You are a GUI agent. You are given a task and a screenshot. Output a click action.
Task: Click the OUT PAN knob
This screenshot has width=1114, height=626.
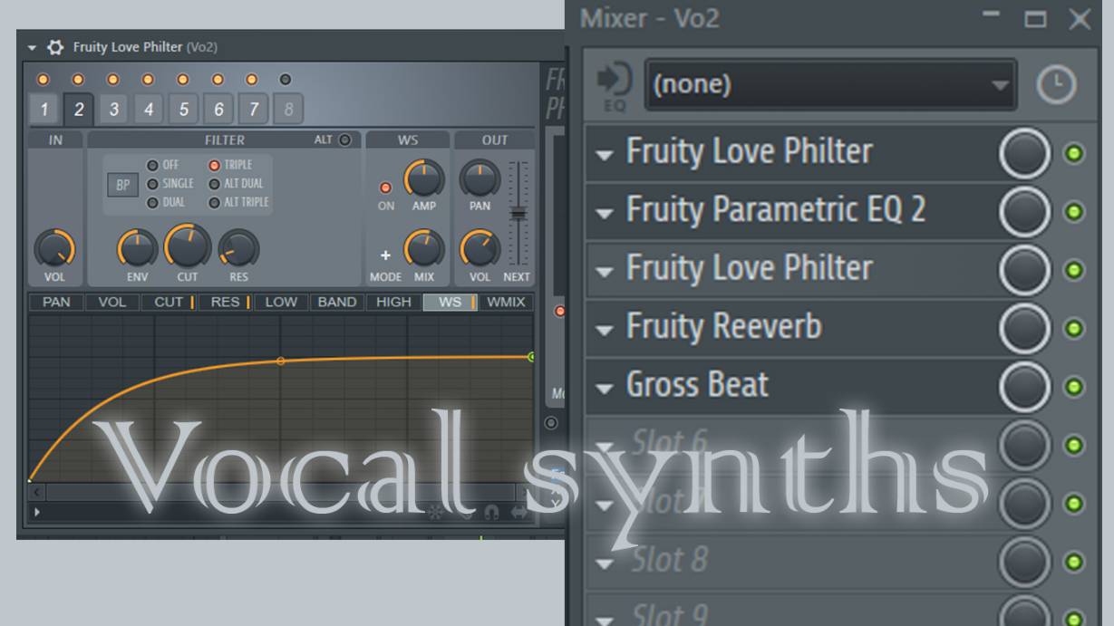(x=480, y=178)
